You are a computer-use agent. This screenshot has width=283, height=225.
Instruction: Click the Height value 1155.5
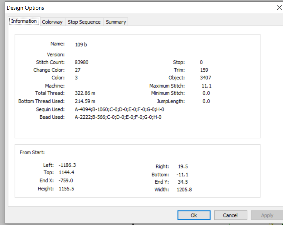tap(66, 189)
